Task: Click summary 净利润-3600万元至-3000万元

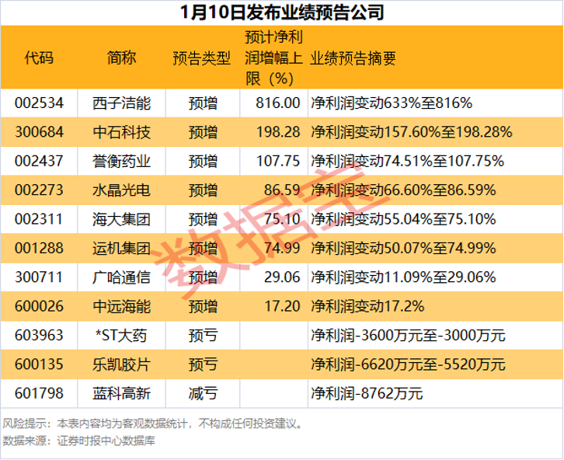Action: point(409,336)
